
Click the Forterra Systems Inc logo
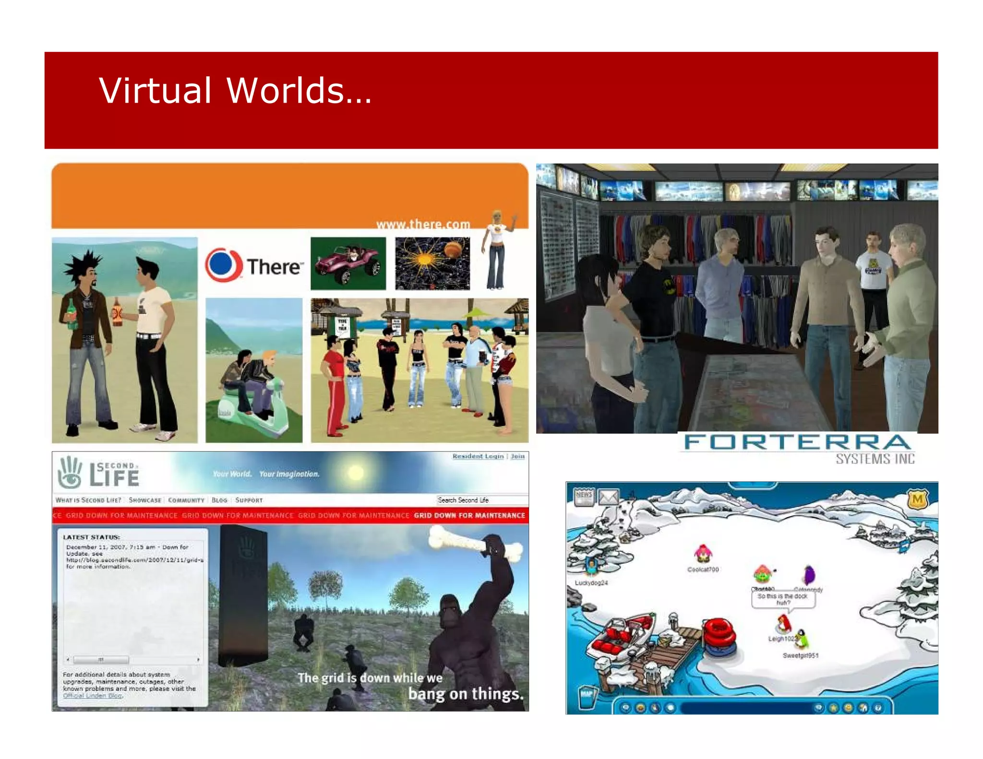pos(799,449)
